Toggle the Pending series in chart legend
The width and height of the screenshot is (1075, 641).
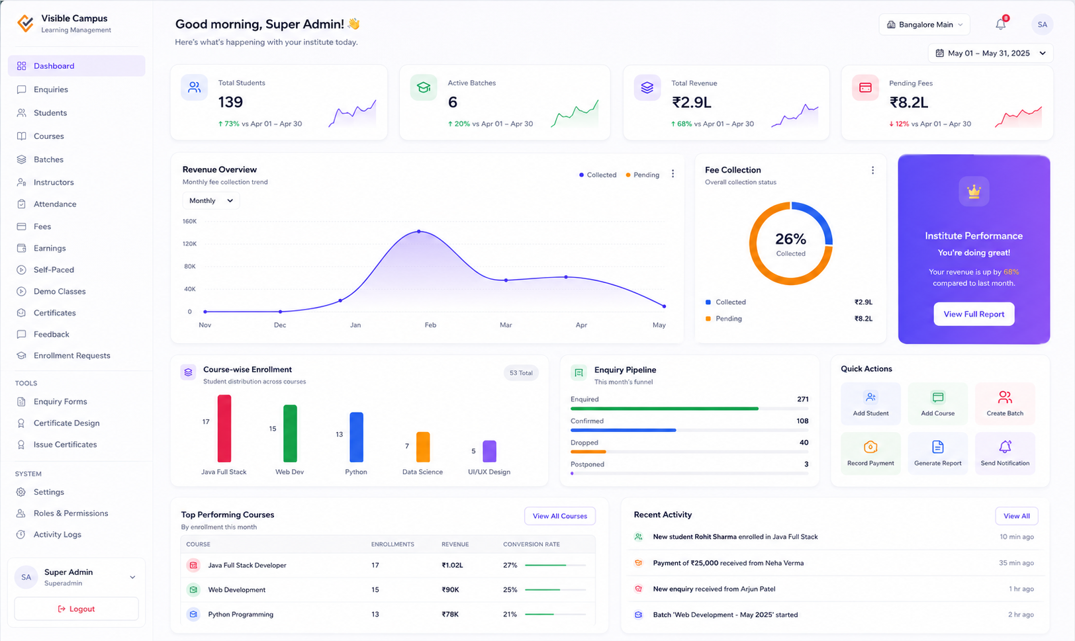click(643, 175)
